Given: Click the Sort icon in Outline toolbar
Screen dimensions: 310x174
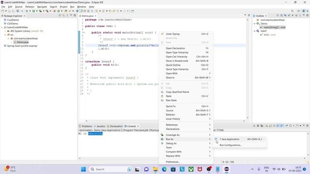Looking at the screenshot, I should point(281,15).
